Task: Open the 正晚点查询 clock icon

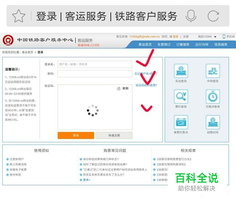Action: coord(213,97)
